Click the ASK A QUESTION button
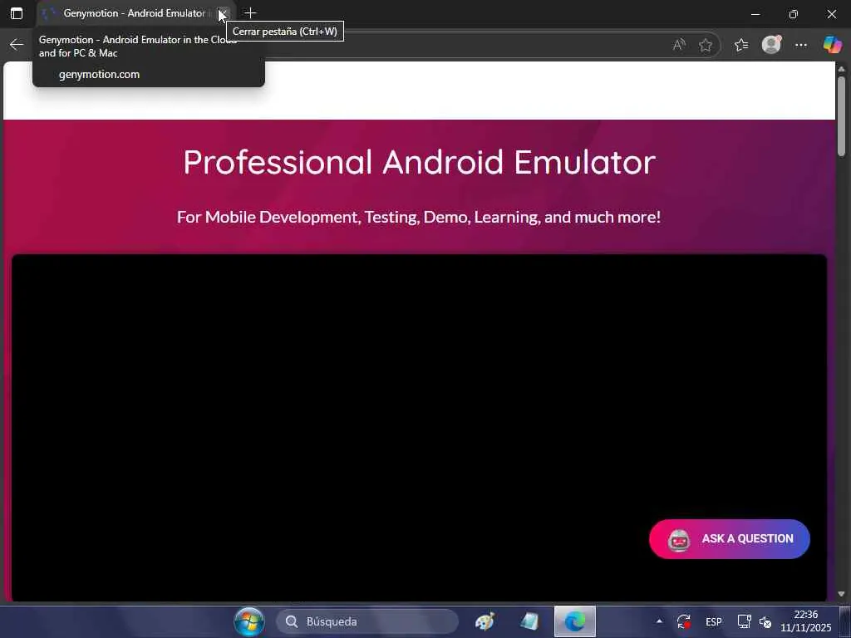The image size is (851, 638). coord(730,538)
